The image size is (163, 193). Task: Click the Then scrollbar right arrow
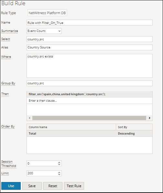tap(149, 118)
